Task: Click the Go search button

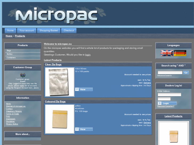Action: 186,73
